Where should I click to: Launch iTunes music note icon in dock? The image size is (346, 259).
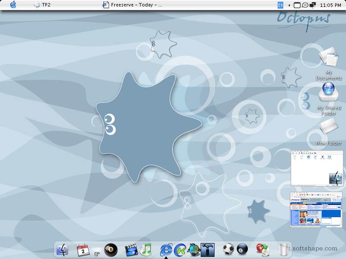(145, 250)
